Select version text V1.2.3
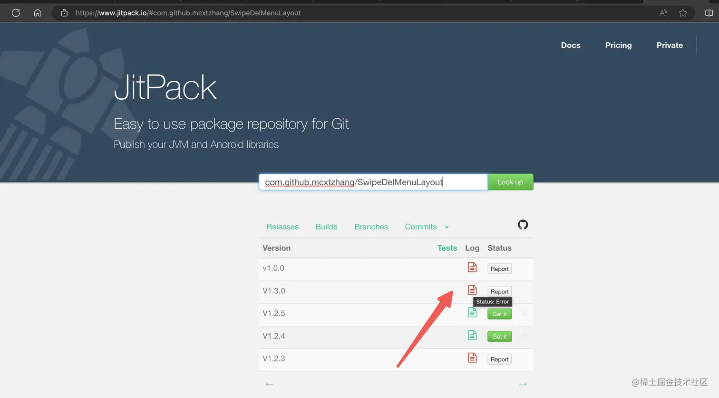 coord(274,359)
